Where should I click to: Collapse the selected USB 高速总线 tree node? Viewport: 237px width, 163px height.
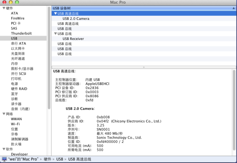(x=56, y=13)
